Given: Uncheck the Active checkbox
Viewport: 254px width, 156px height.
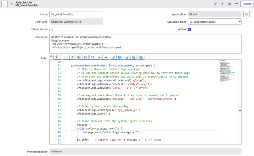Looking at the screenshot, I should tap(189, 29).
